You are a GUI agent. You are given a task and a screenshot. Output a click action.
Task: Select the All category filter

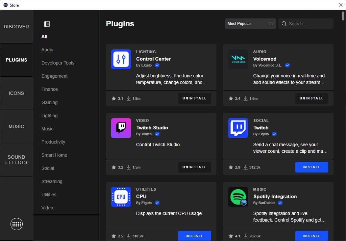(x=44, y=37)
